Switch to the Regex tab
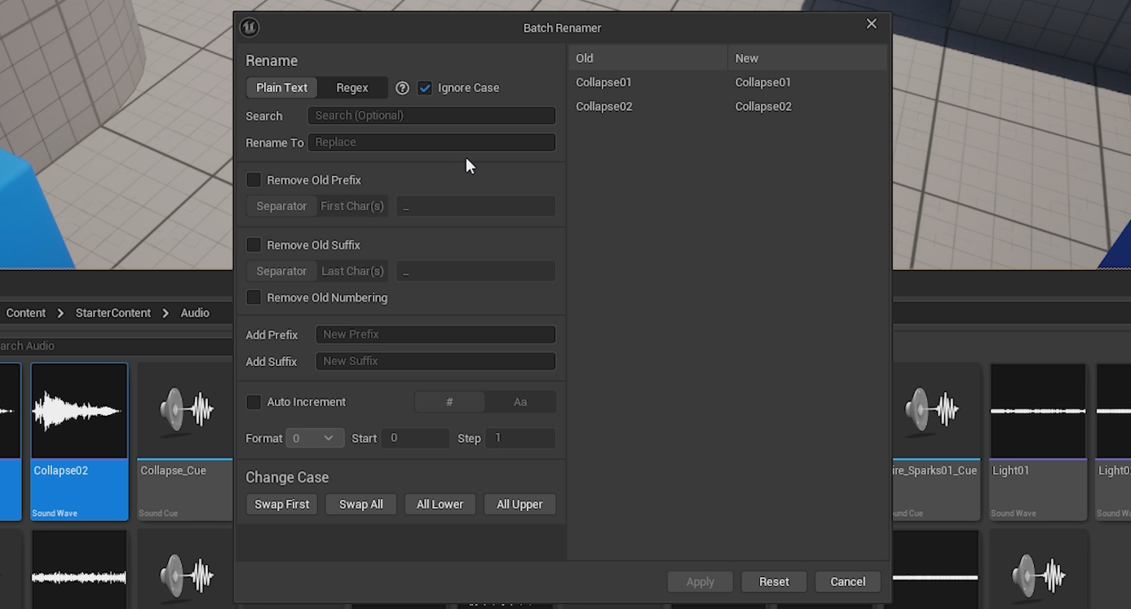This screenshot has width=1131, height=609. tap(351, 87)
